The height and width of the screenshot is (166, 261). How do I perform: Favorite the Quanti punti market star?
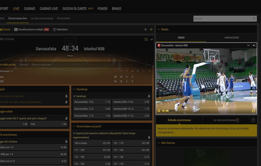click(74, 133)
